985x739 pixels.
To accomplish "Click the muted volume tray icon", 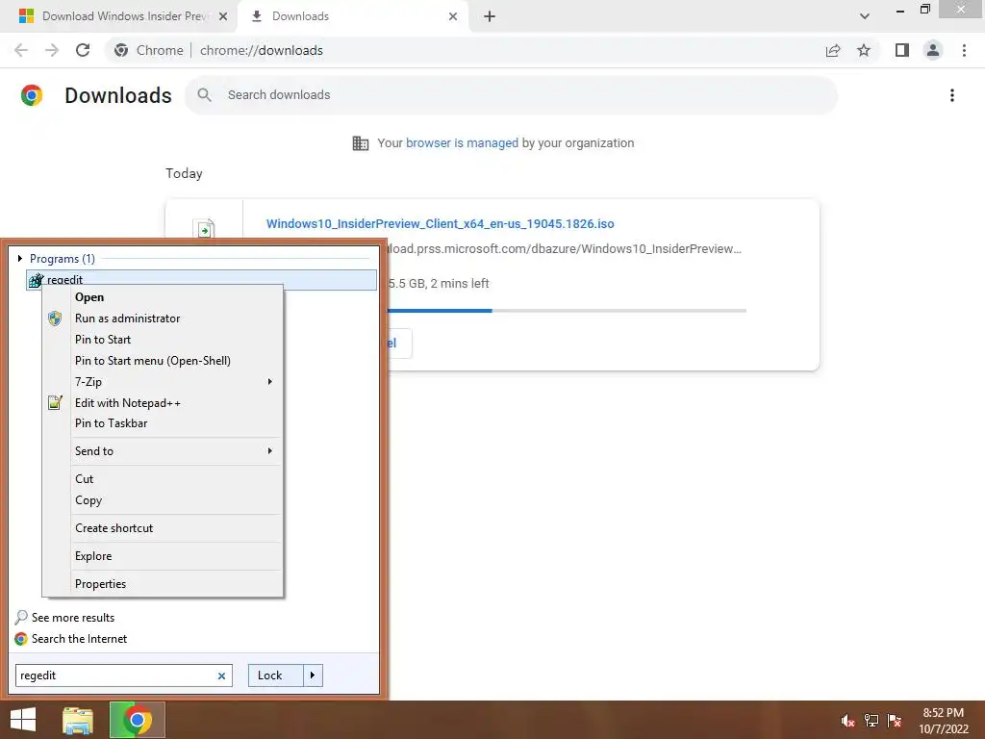I will 847,721.
